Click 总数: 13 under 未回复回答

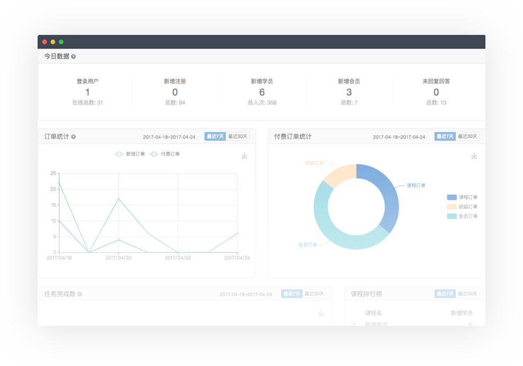[x=436, y=103]
